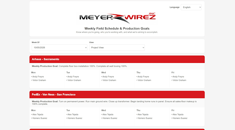Click the Tue column heading in Arhaus
This screenshot has height=130, width=235.
point(68,73)
